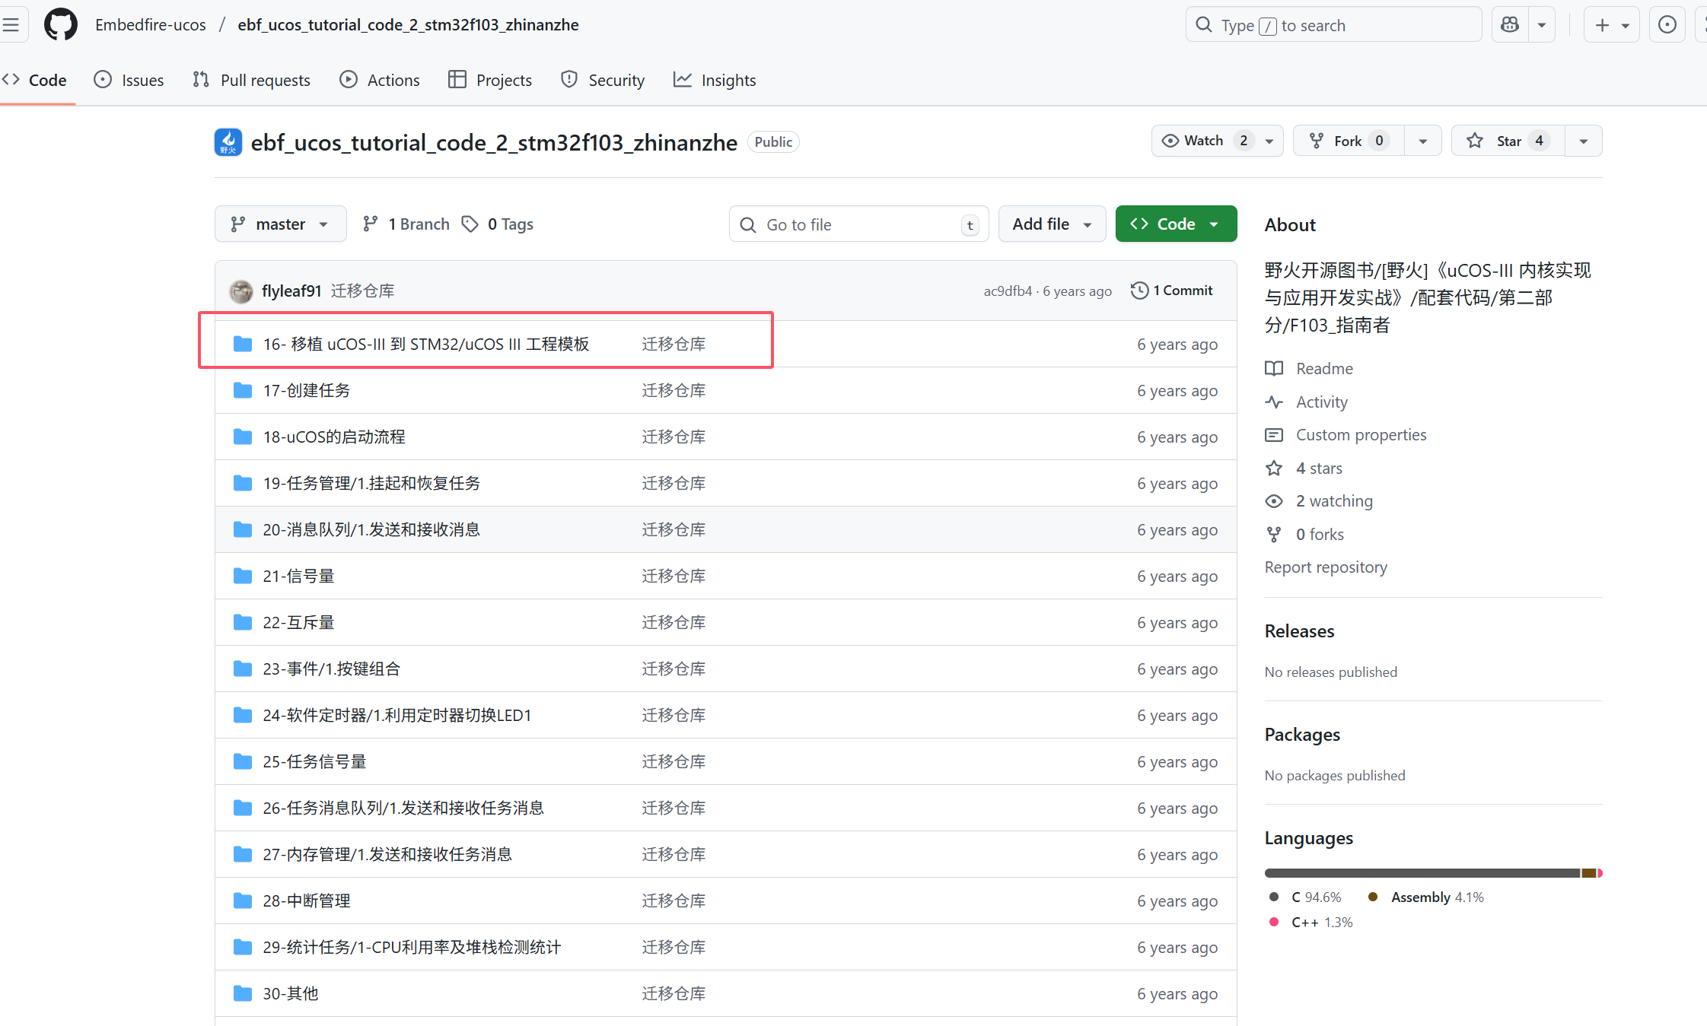1707x1026 pixels.
Task: Star this repository
Action: click(1508, 141)
